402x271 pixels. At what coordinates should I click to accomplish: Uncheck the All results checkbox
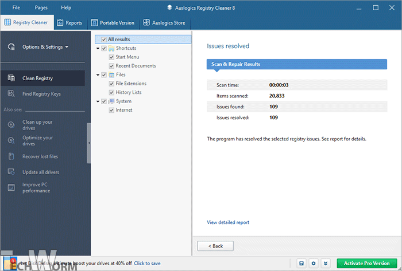(x=103, y=40)
